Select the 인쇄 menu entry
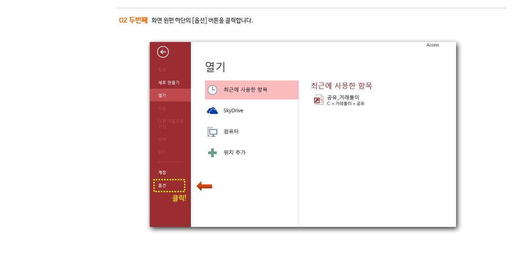The image size is (525, 268). coord(162,139)
